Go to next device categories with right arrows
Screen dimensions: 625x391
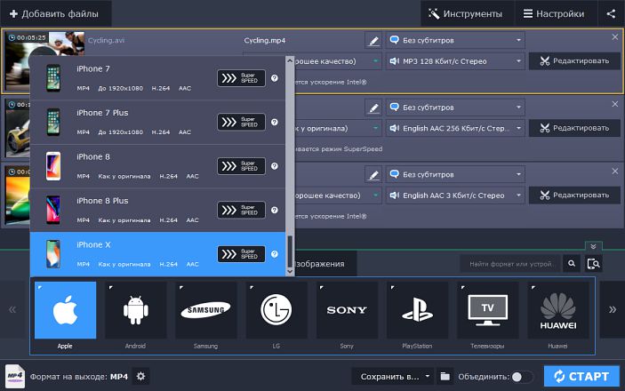pyautogui.click(x=613, y=310)
